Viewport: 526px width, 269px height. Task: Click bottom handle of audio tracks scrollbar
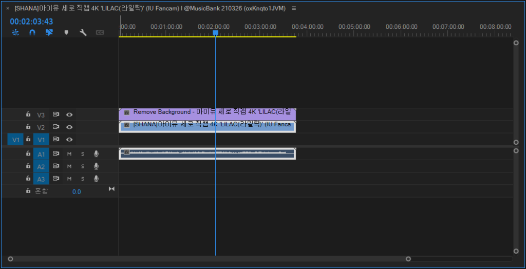pyautogui.click(x=516, y=251)
